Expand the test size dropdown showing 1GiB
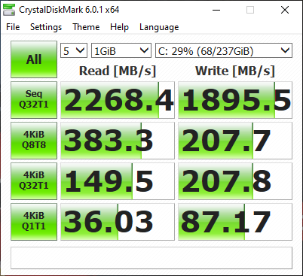 pyautogui.click(x=121, y=50)
